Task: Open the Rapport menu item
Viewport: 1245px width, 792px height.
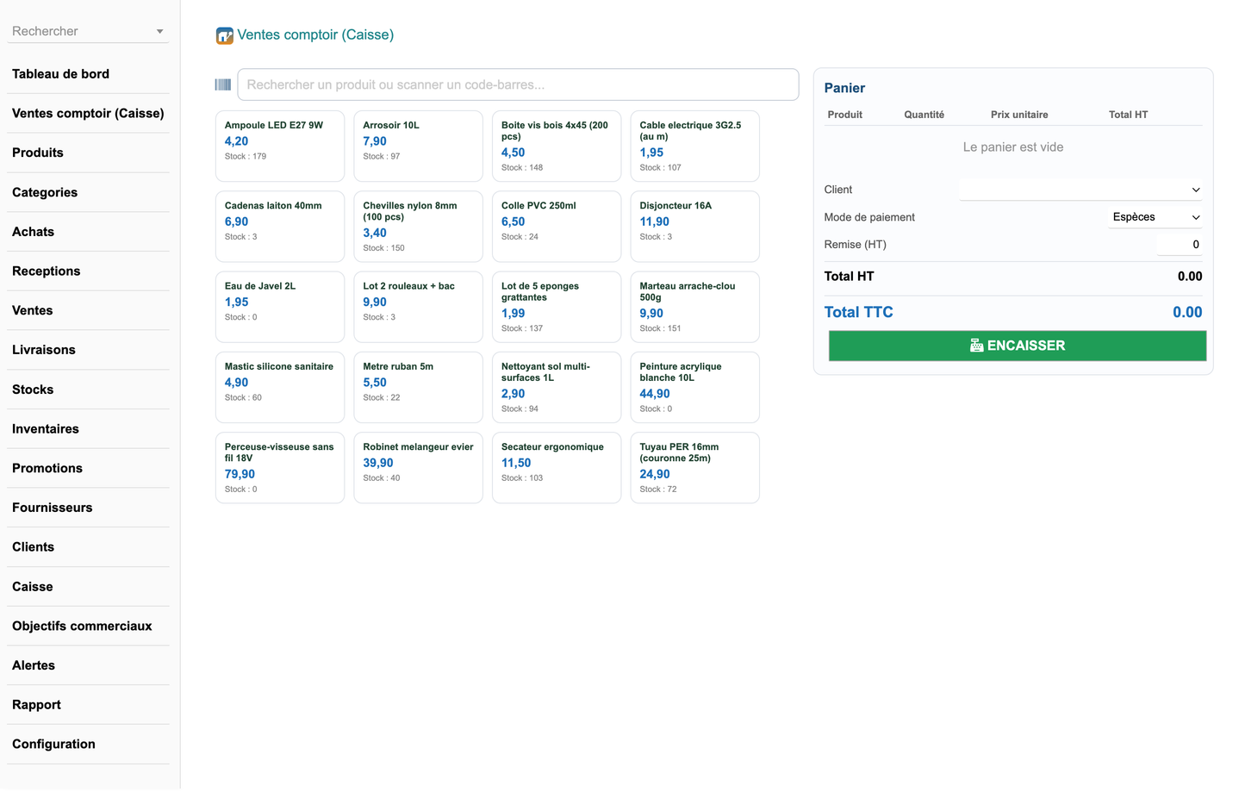Action: pyautogui.click(x=88, y=705)
